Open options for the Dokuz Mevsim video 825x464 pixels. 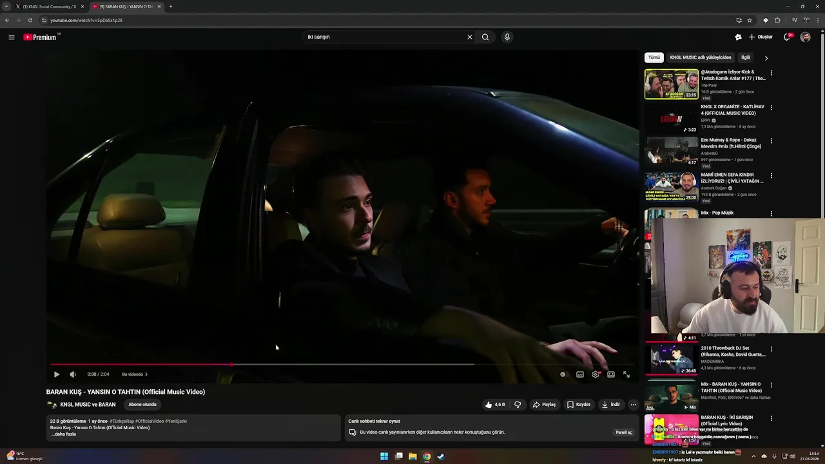[x=772, y=142]
